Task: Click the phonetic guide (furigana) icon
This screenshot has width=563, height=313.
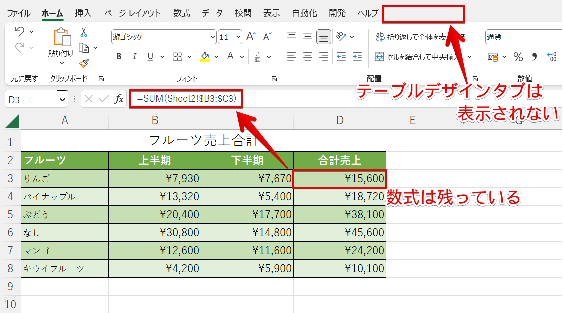Action: (x=257, y=57)
